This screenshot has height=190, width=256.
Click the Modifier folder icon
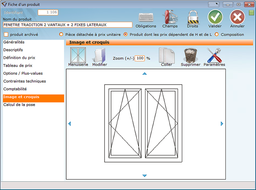coord(100,55)
